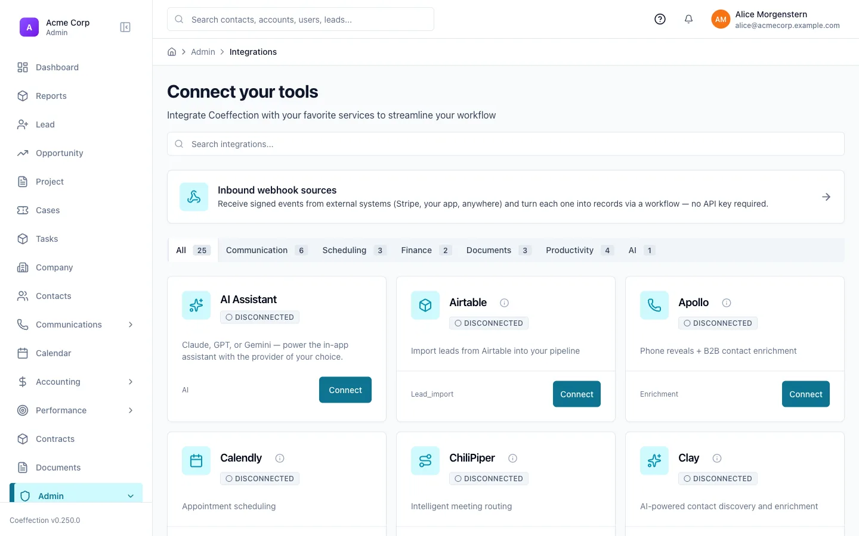859x536 pixels.
Task: Expand the Communications submenu chevron
Action: tap(131, 325)
